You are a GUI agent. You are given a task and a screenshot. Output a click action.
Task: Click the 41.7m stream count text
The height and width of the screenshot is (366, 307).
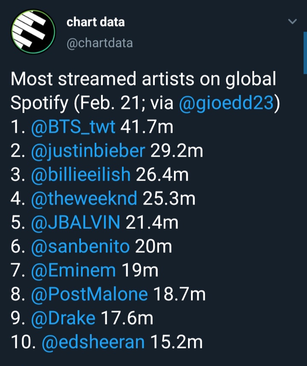pos(146,127)
